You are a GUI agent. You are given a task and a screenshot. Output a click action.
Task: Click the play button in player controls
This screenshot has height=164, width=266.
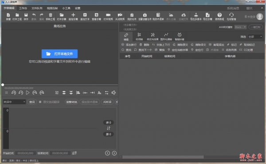[x=27, y=93]
